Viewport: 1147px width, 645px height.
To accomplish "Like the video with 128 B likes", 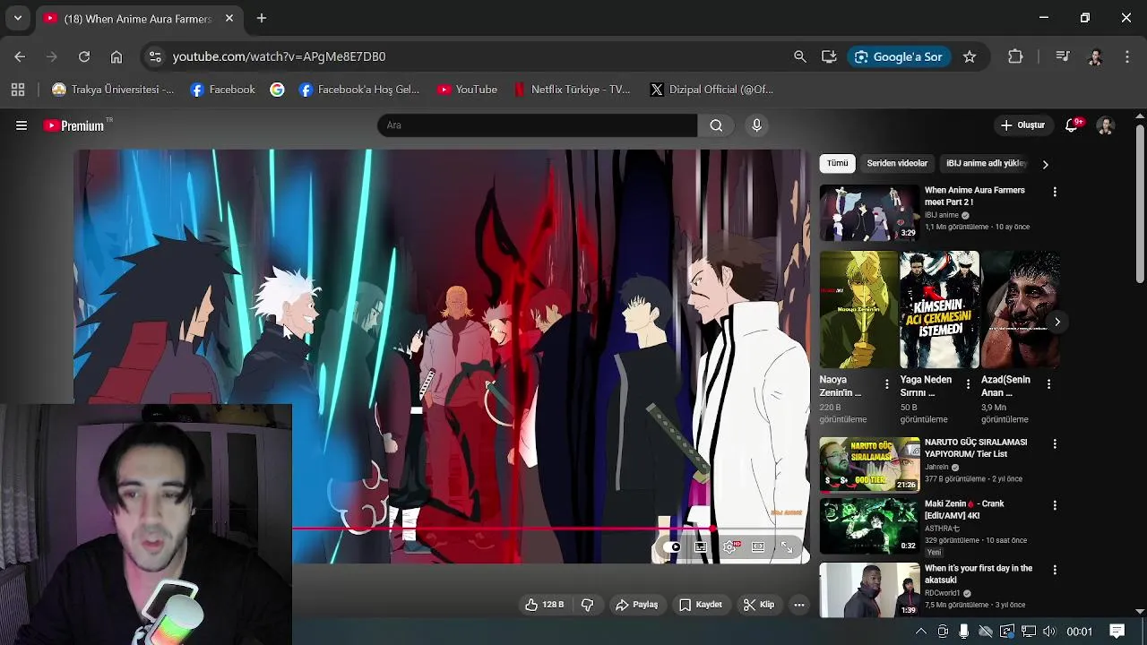I will (x=544, y=605).
